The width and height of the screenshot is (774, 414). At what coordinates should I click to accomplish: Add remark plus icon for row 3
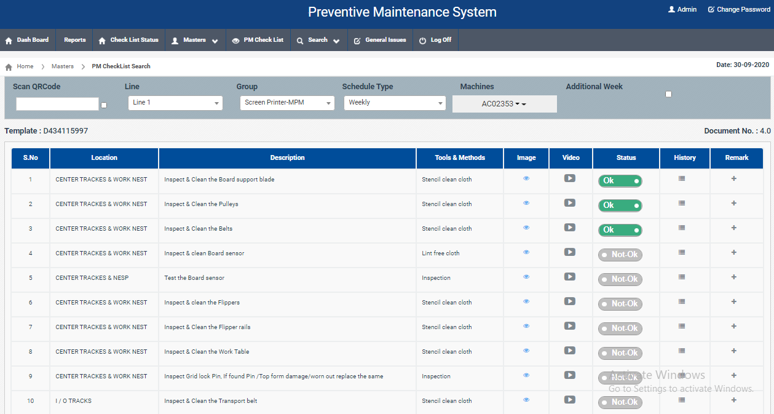(x=734, y=228)
